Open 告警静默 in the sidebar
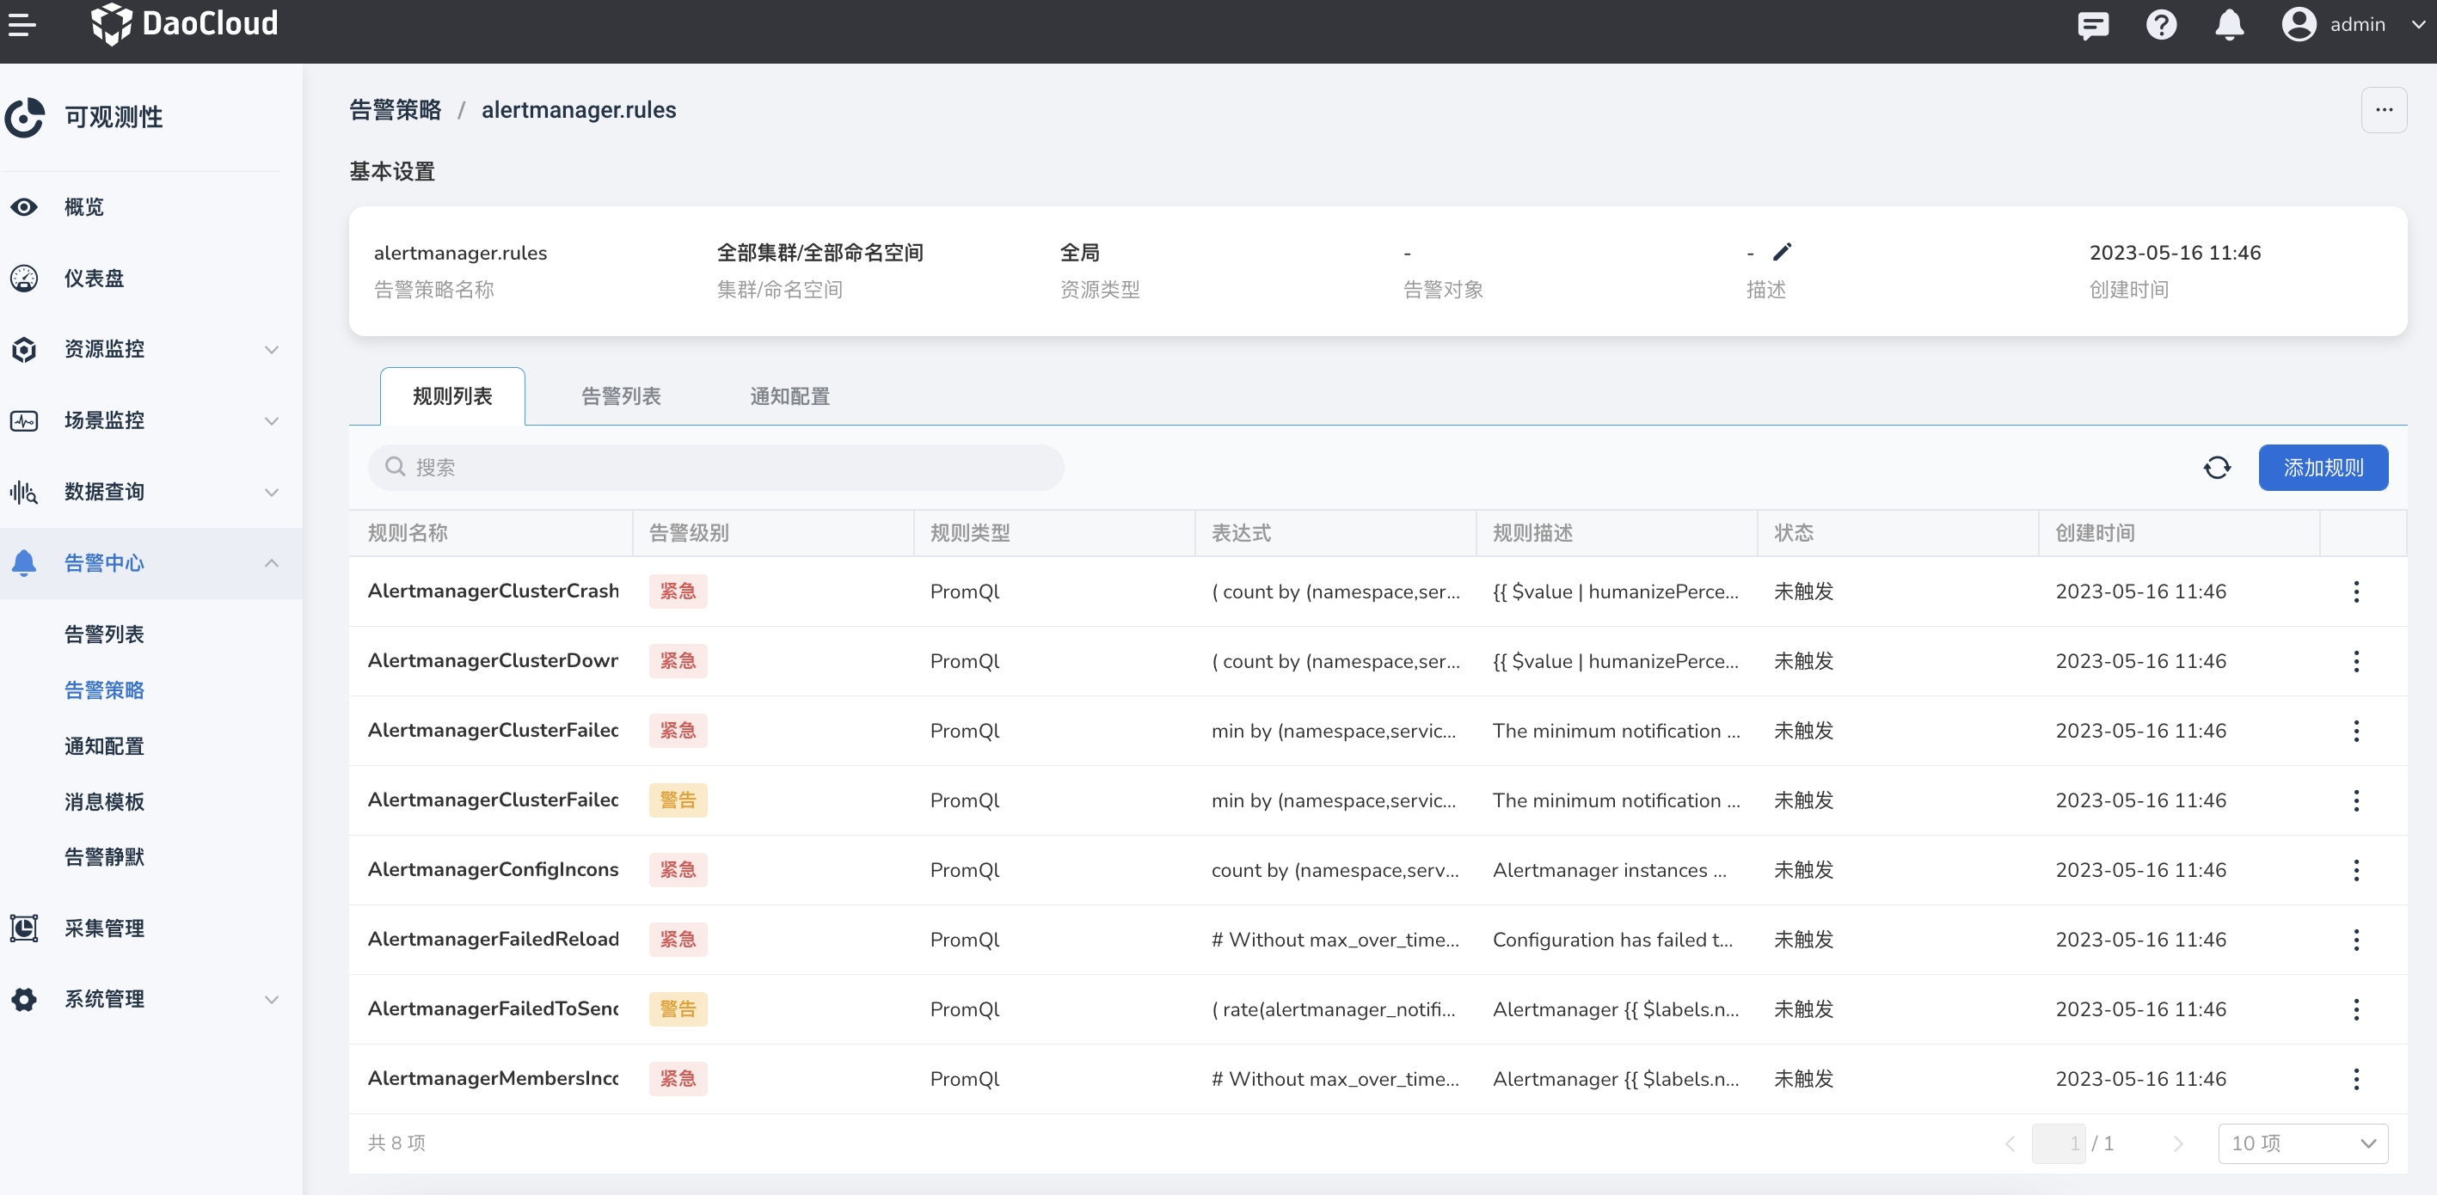The height and width of the screenshot is (1195, 2437). click(x=104, y=856)
